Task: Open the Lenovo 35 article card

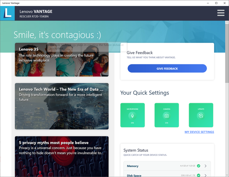Action: click(x=62, y=60)
